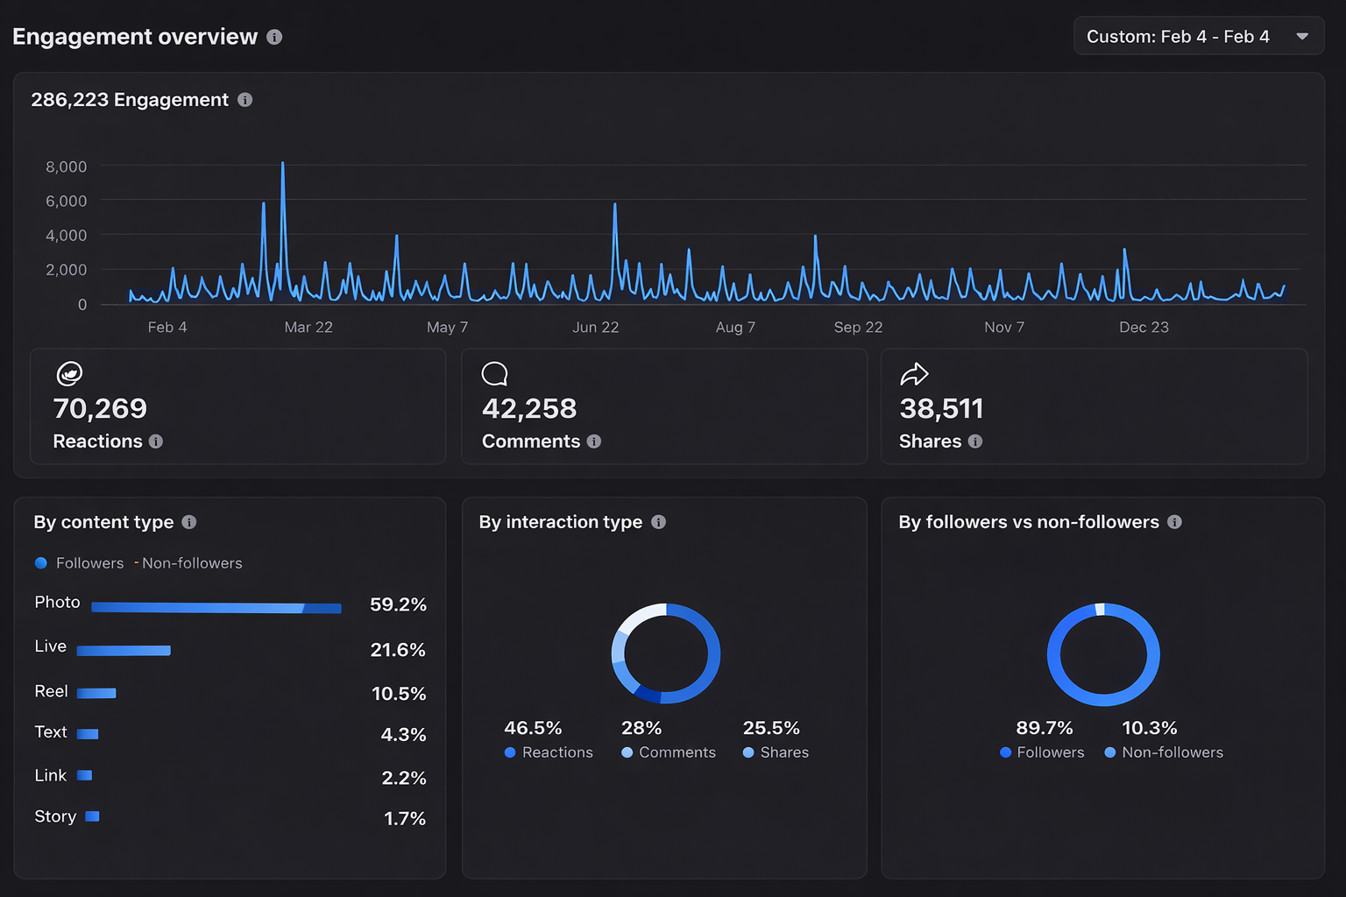Click the info icon next to By interaction type

tap(658, 522)
